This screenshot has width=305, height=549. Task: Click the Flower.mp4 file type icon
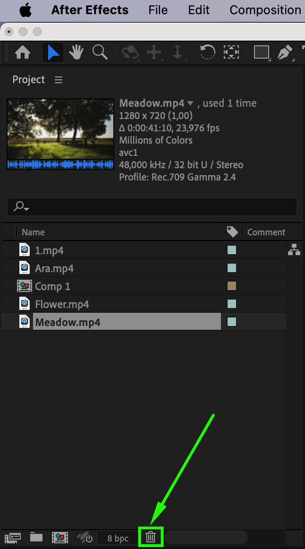24,304
